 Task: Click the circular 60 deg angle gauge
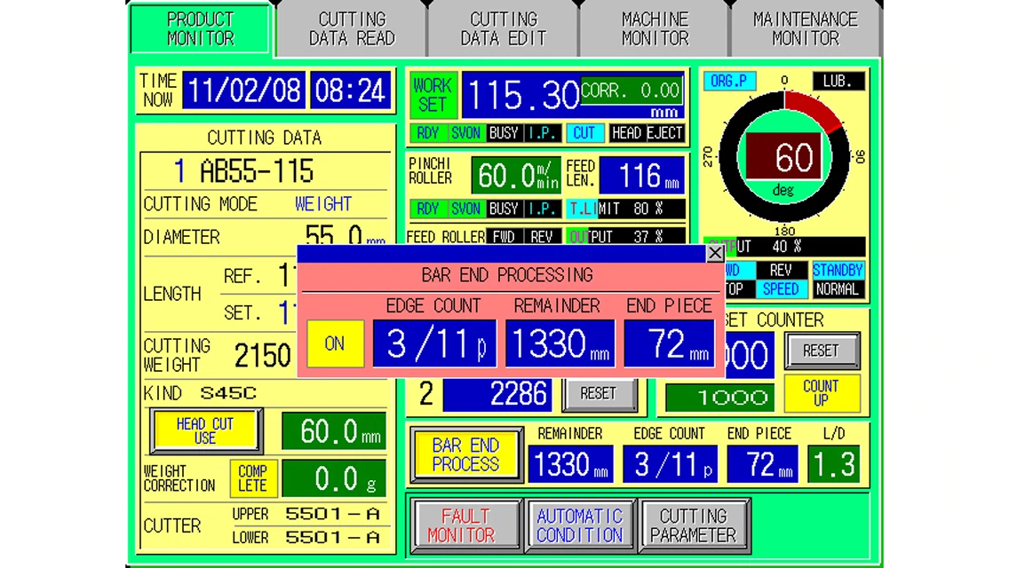click(784, 158)
